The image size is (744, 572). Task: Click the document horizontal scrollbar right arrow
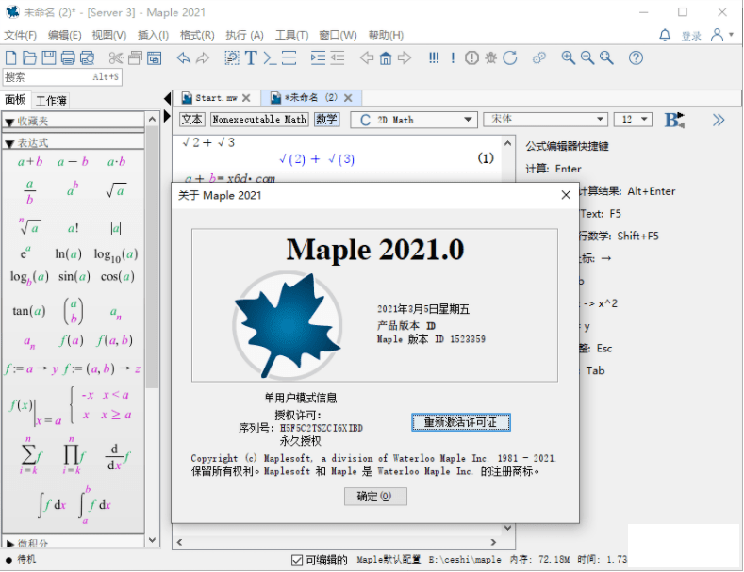[x=493, y=542]
